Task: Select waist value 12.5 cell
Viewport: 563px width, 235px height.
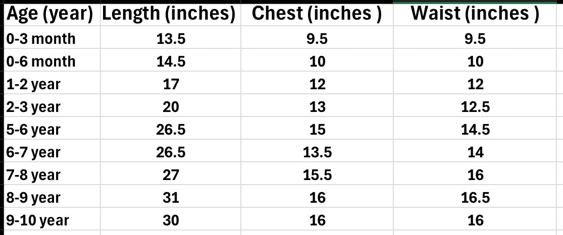Action: (x=475, y=105)
